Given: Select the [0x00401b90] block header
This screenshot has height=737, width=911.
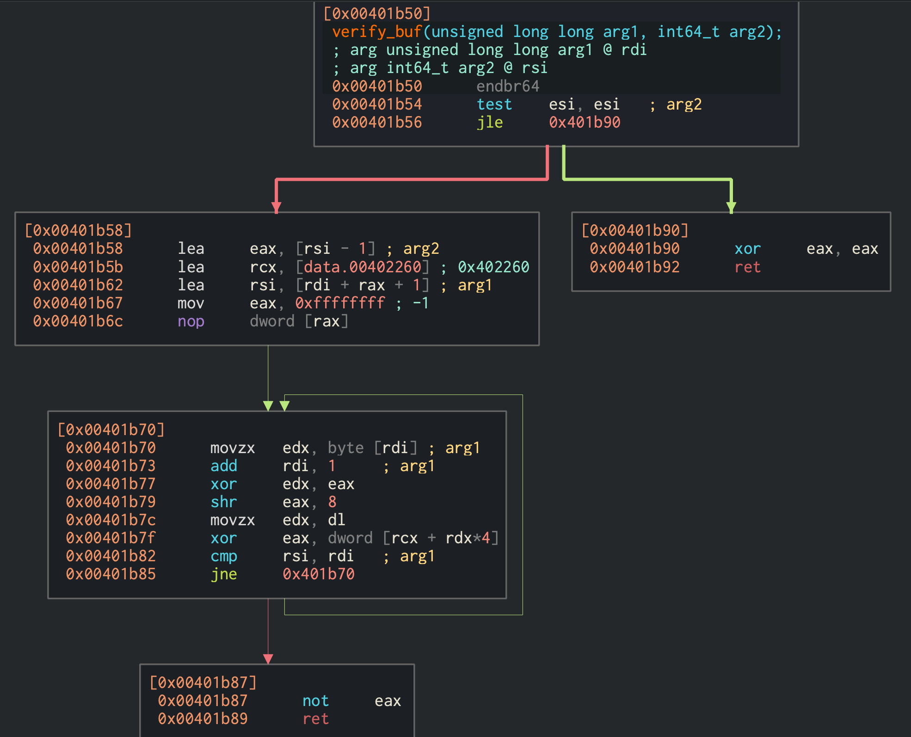Looking at the screenshot, I should coord(634,230).
